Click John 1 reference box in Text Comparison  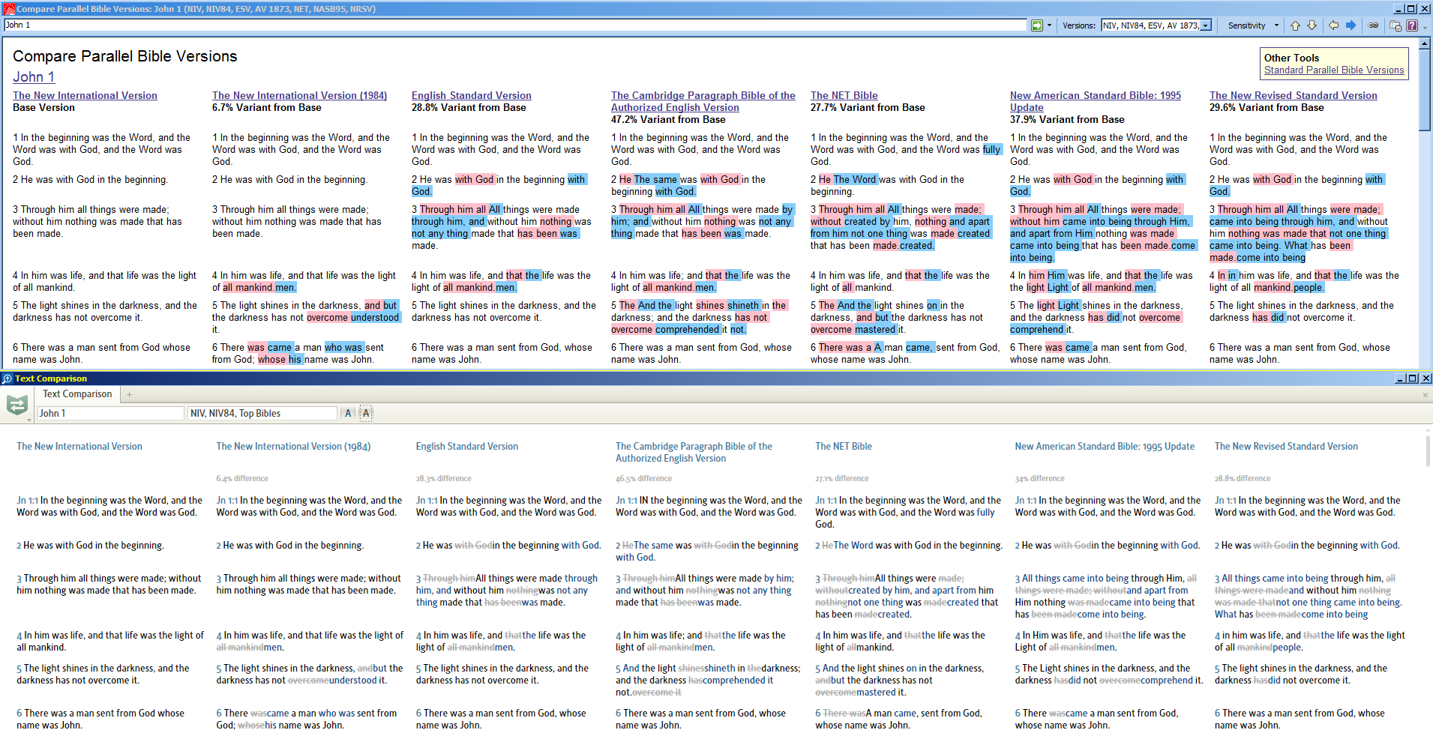110,413
